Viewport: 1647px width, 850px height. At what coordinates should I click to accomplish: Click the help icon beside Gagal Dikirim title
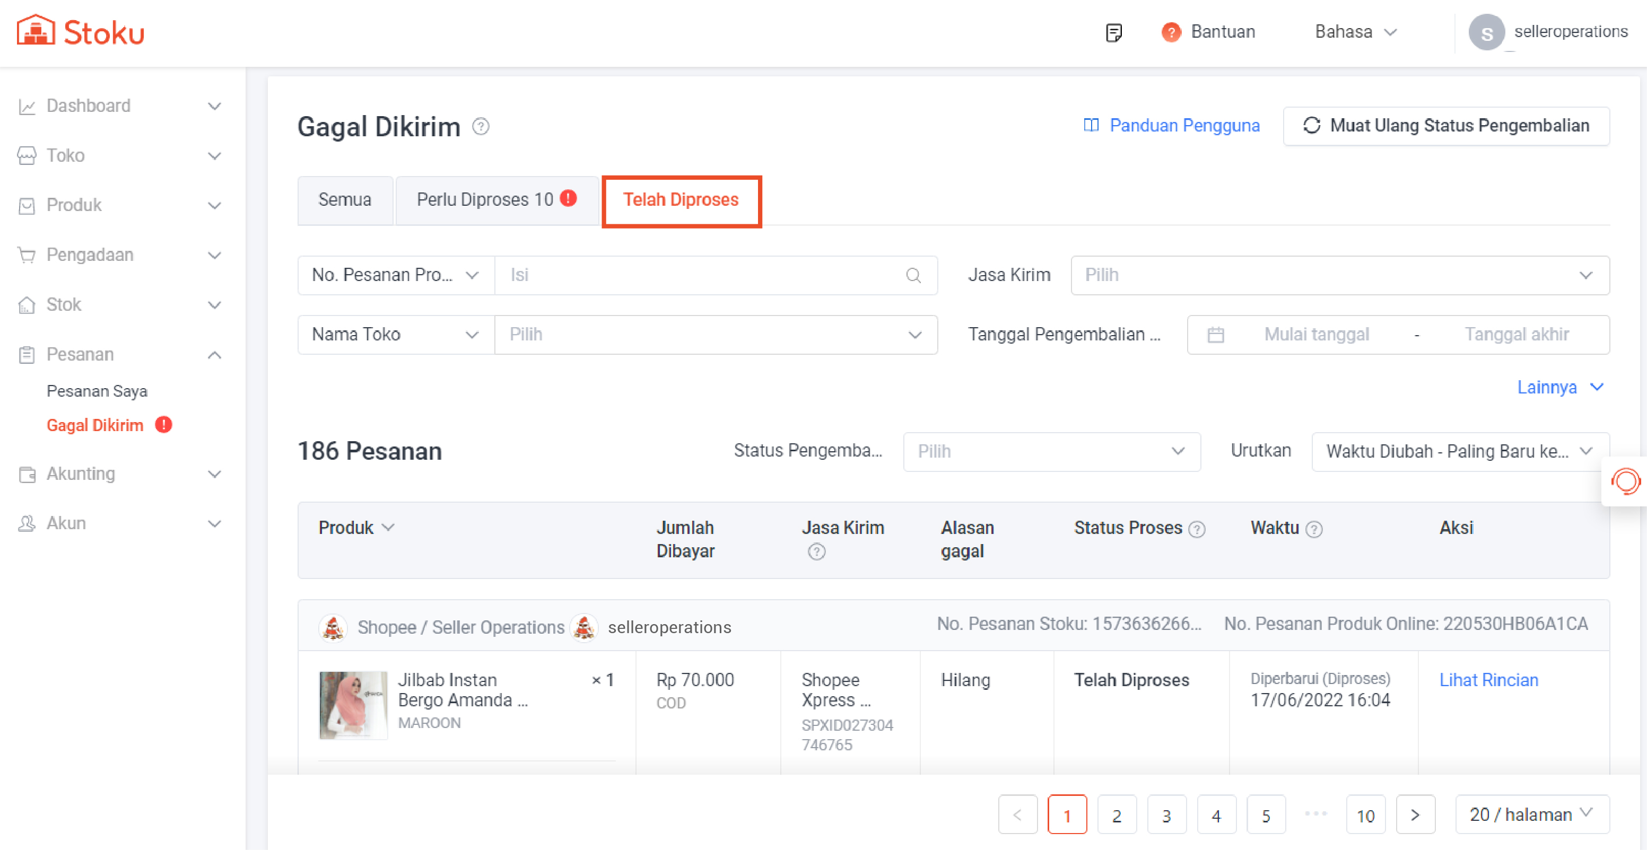coord(481,127)
